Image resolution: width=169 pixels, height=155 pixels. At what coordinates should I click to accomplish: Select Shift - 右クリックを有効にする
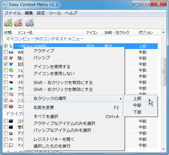(x=74, y=83)
